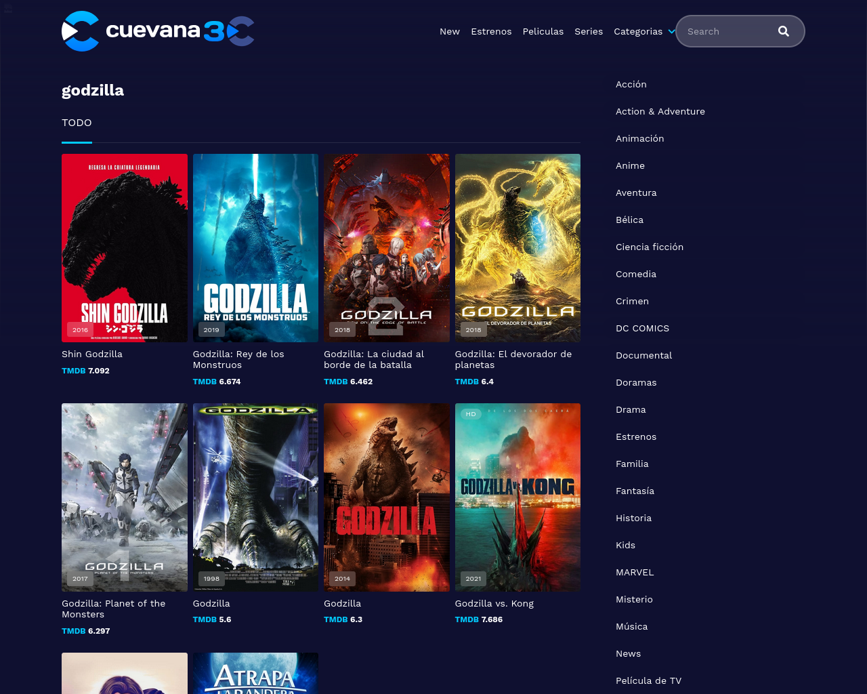Click the TMDB 6.674 rating
The width and height of the screenshot is (867, 694).
coord(217,382)
